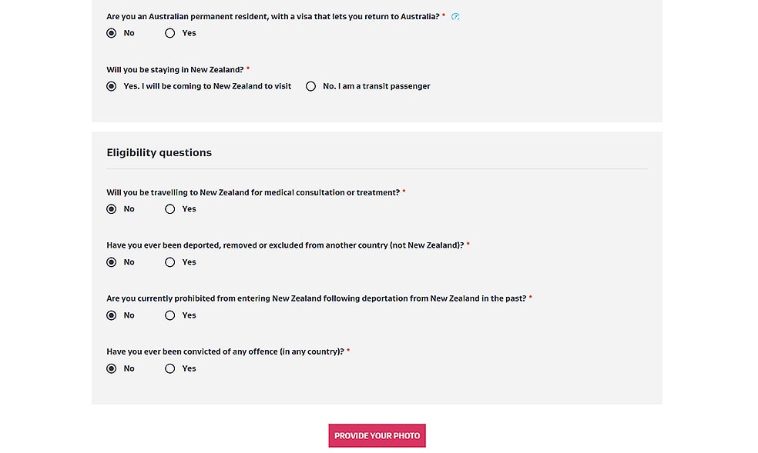Click the Australian permanent resident question text
The image size is (758, 453).
(x=273, y=16)
